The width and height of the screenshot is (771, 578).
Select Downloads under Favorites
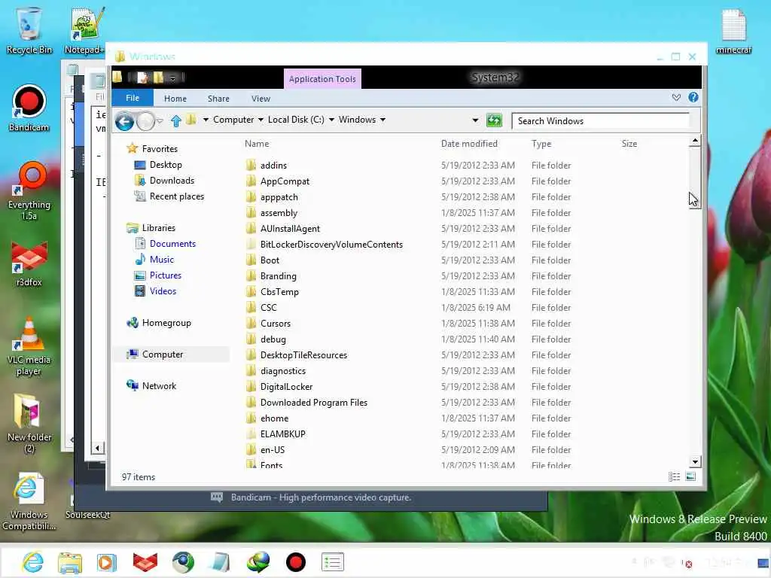tap(172, 181)
